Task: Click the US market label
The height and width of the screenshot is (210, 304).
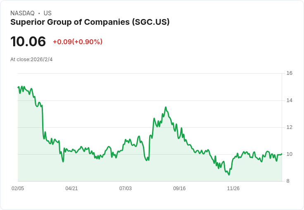Action: (x=47, y=13)
